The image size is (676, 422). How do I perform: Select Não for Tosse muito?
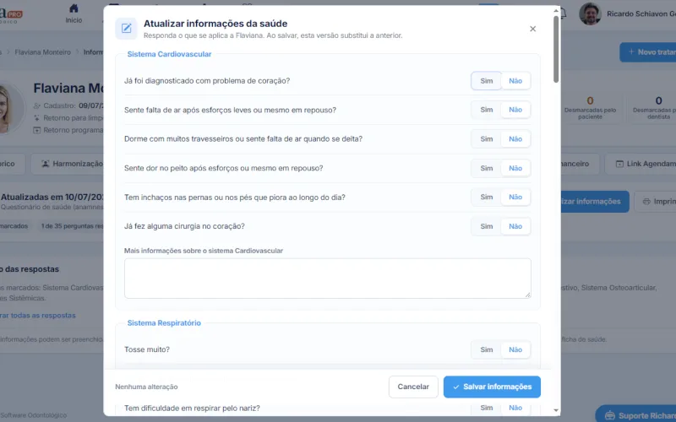click(x=515, y=349)
